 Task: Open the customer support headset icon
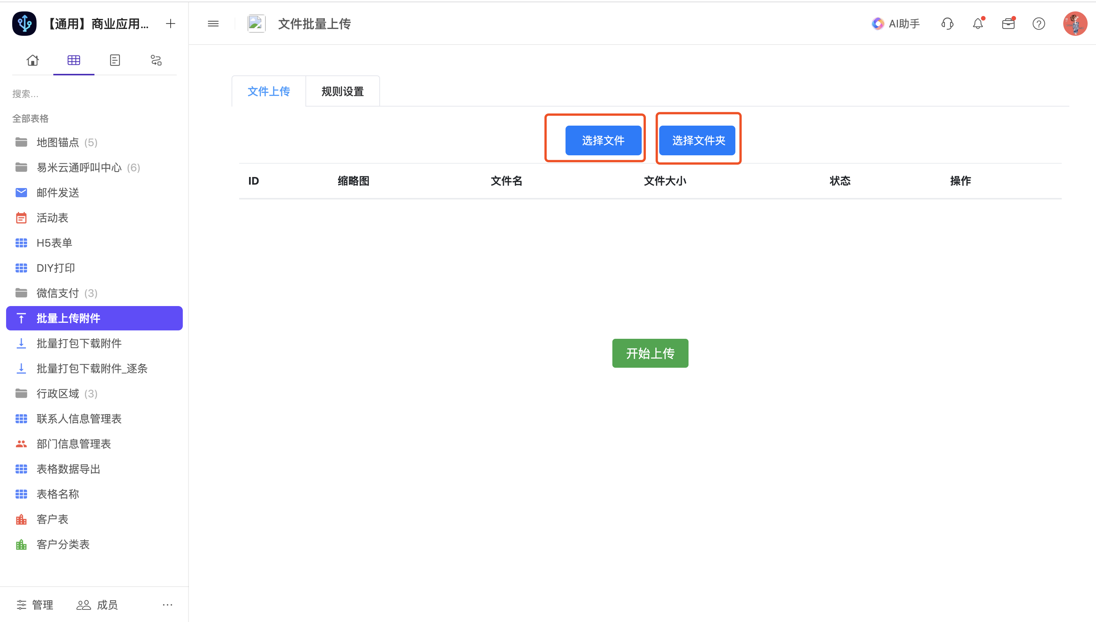(x=947, y=24)
